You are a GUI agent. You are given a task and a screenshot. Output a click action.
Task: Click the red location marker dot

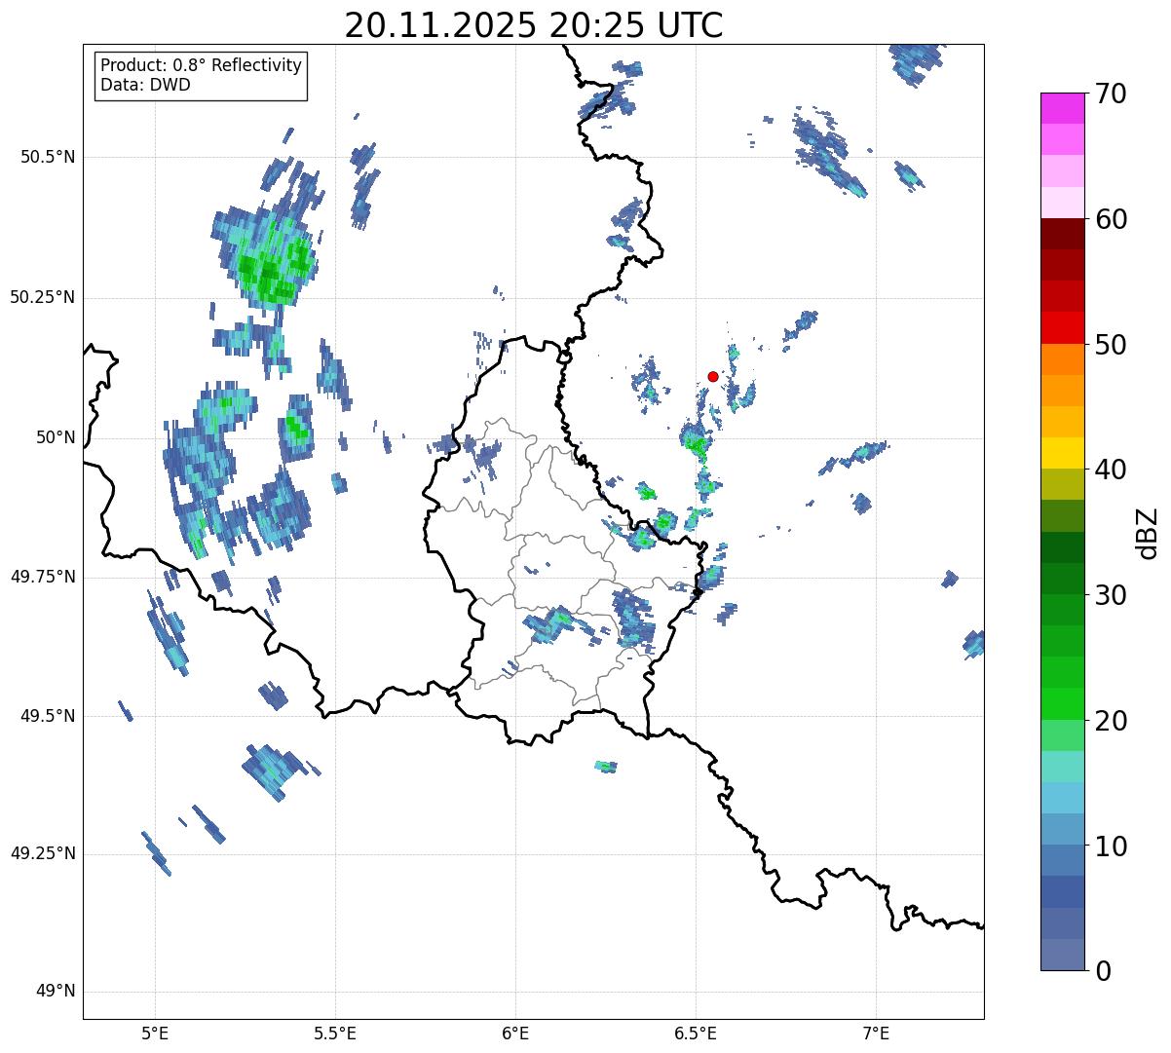(713, 376)
